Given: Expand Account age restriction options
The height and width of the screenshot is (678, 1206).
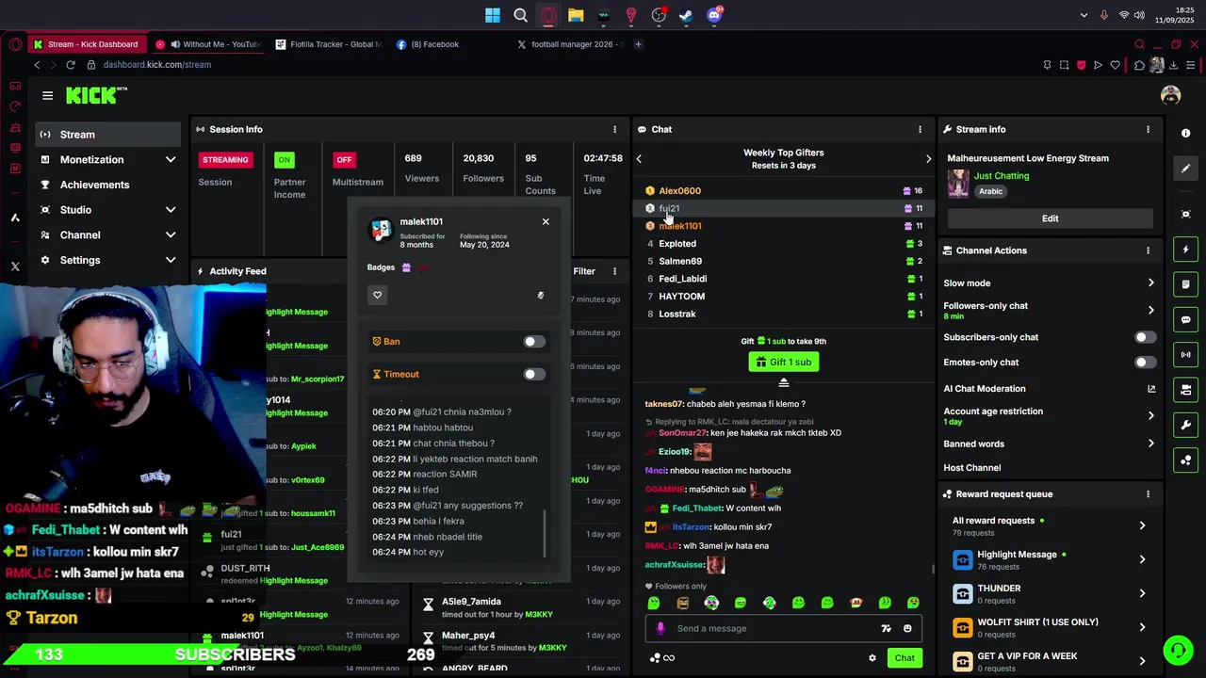Looking at the screenshot, I should coord(1049,415).
